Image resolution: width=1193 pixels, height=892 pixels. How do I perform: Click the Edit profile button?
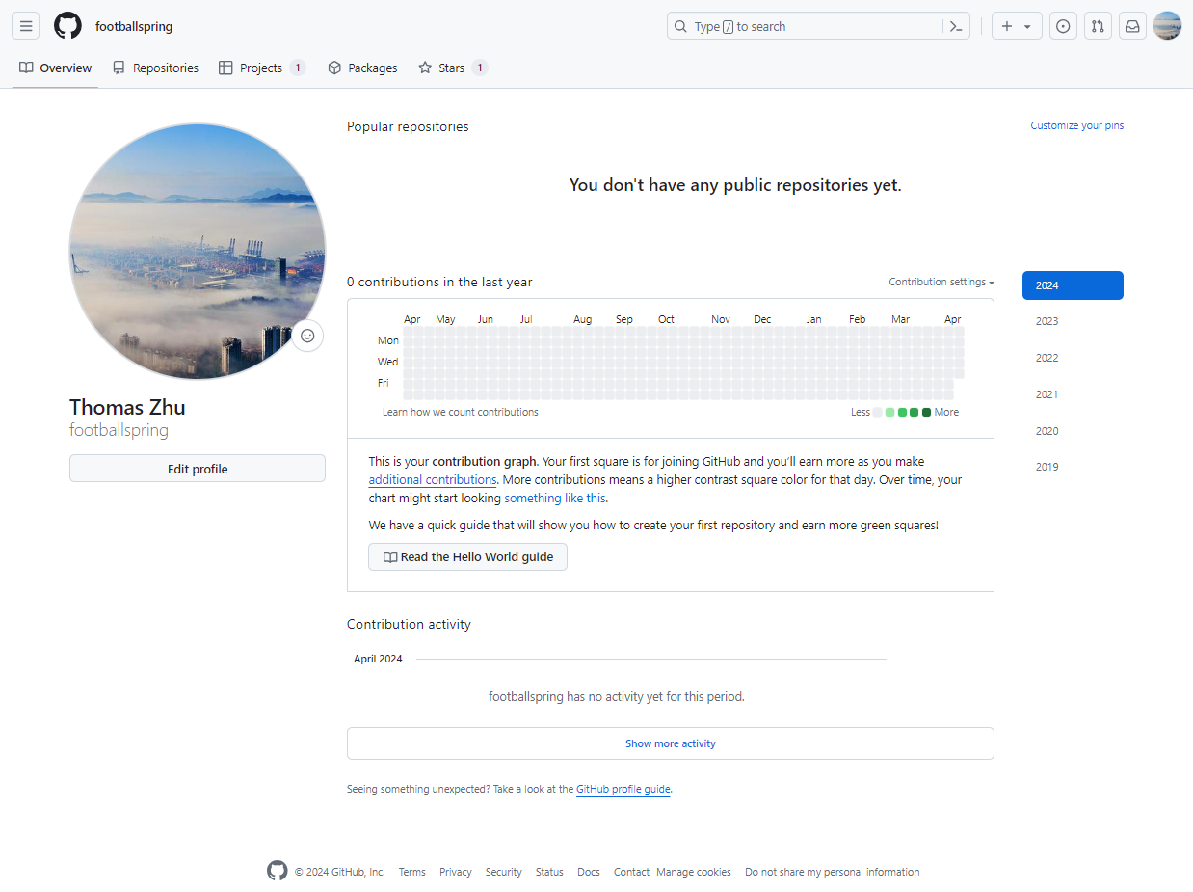click(x=197, y=468)
